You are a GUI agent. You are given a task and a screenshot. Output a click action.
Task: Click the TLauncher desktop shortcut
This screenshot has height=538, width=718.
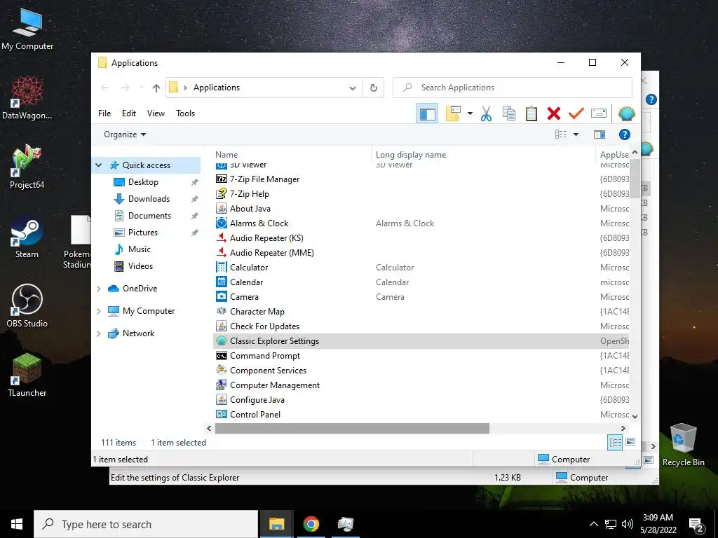(27, 375)
